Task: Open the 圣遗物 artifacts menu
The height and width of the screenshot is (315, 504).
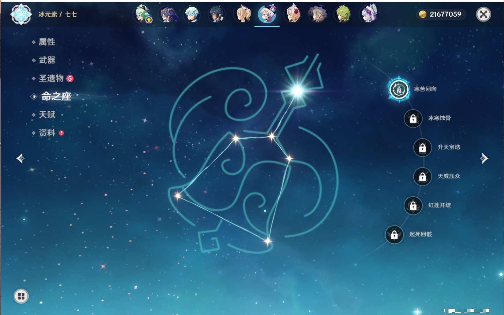Action: pyautogui.click(x=51, y=78)
